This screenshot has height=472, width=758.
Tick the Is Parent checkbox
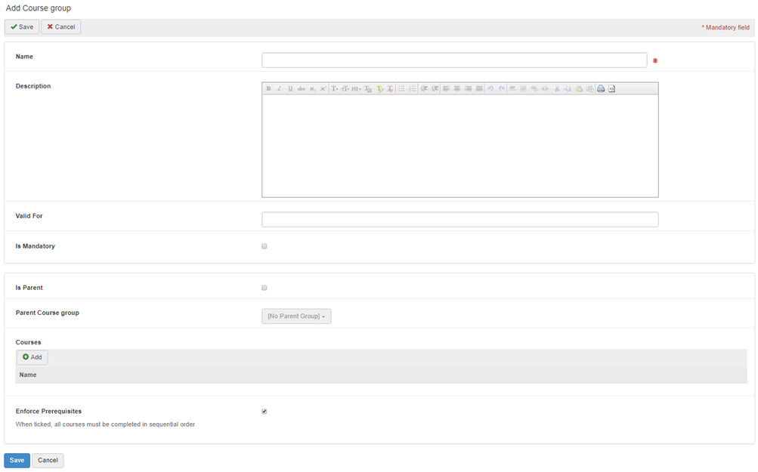coord(265,288)
